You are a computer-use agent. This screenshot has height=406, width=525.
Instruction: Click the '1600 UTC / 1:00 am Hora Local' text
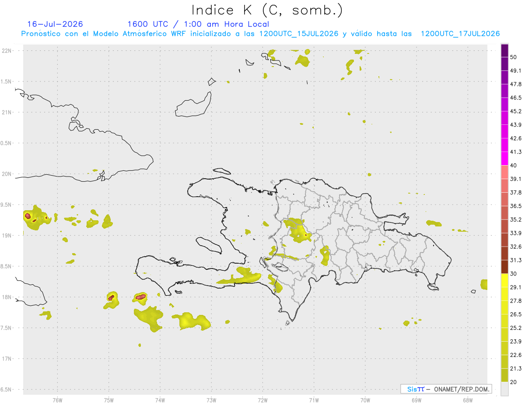198,24
